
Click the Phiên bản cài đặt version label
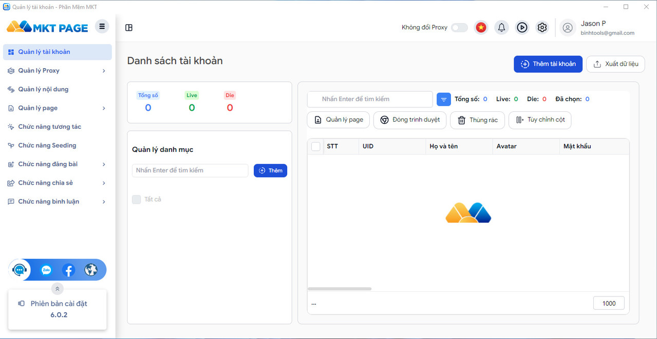[59, 304]
